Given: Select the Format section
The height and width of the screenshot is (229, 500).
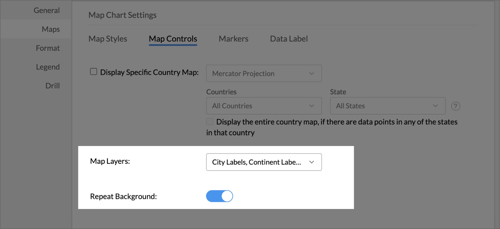Looking at the screenshot, I should [47, 48].
